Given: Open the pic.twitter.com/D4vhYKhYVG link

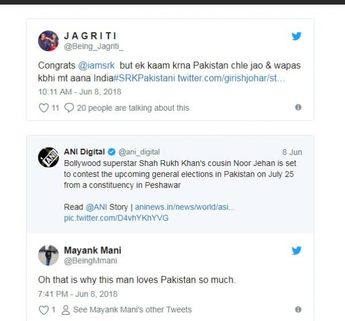Looking at the screenshot, I should [116, 218].
